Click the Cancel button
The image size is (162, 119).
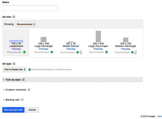(32, 110)
